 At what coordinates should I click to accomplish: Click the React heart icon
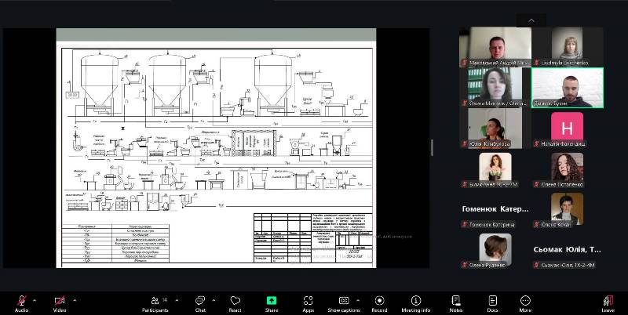[x=235, y=302]
